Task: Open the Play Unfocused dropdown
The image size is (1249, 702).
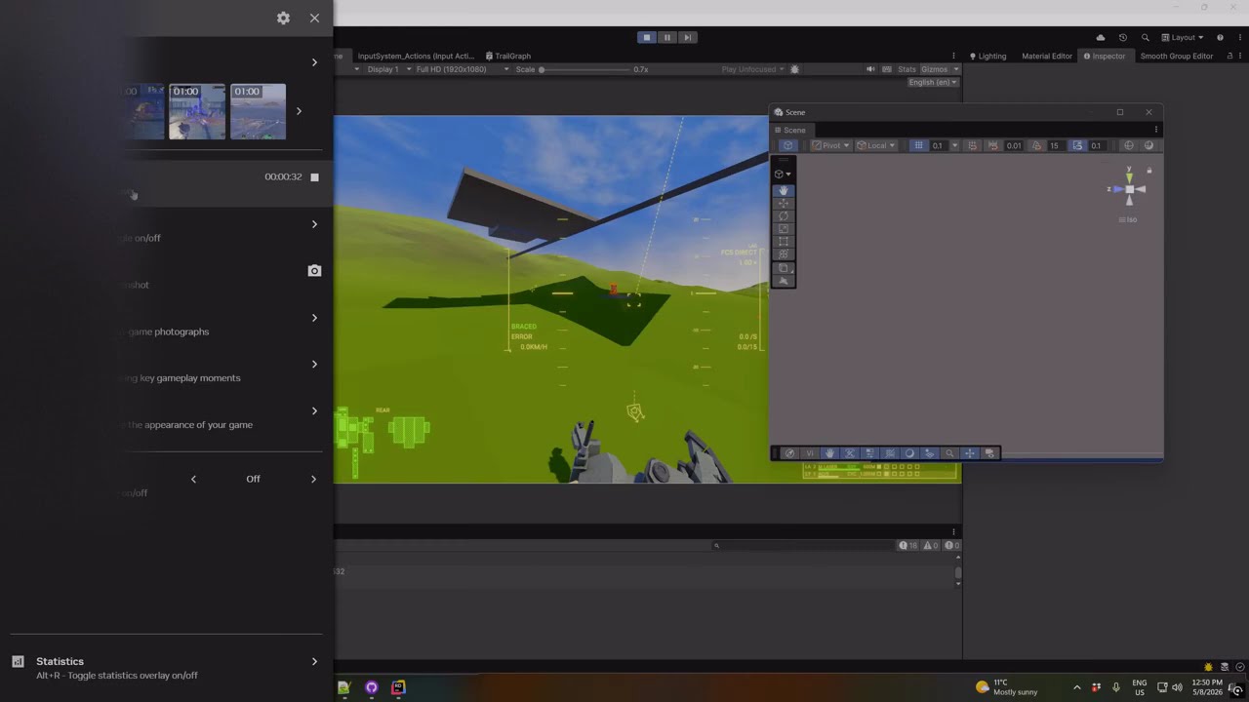Action: coord(752,69)
